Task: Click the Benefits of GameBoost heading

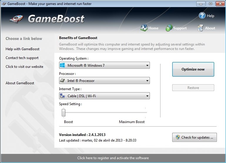Action: [x=78, y=38]
